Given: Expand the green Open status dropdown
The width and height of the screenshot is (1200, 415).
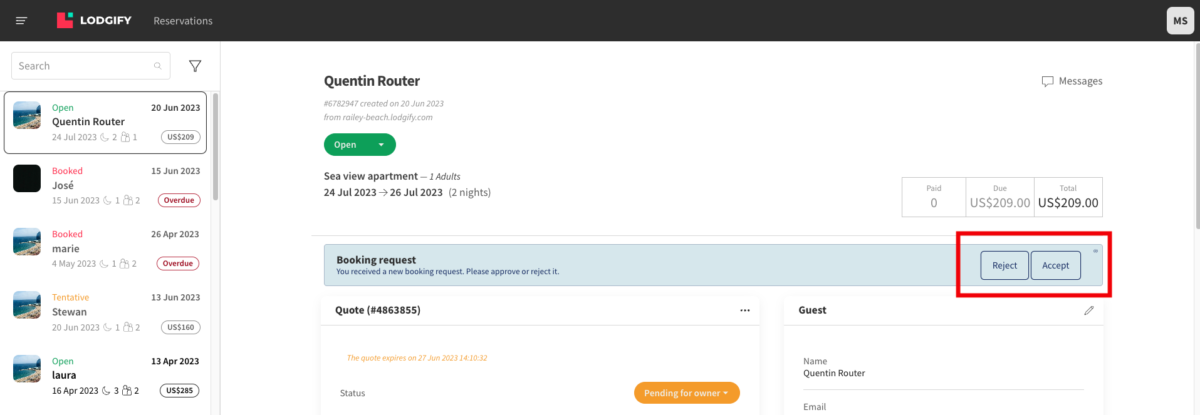Looking at the screenshot, I should 360,145.
